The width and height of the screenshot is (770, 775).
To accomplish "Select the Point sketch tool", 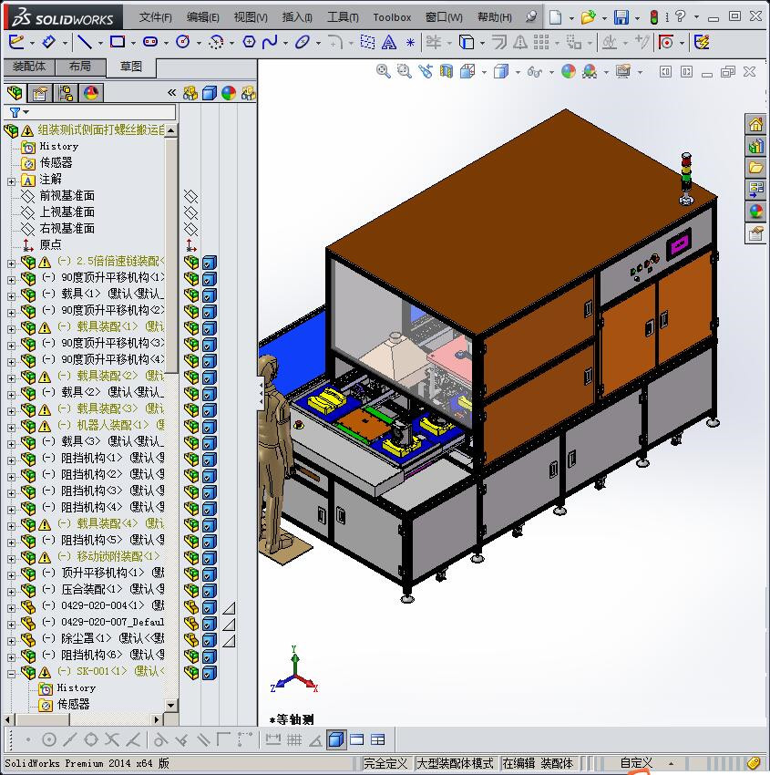I will click(x=410, y=43).
